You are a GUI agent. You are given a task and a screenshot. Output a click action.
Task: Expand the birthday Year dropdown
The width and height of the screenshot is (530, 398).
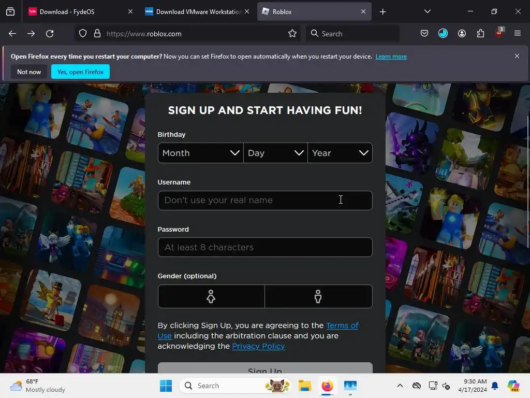point(340,153)
